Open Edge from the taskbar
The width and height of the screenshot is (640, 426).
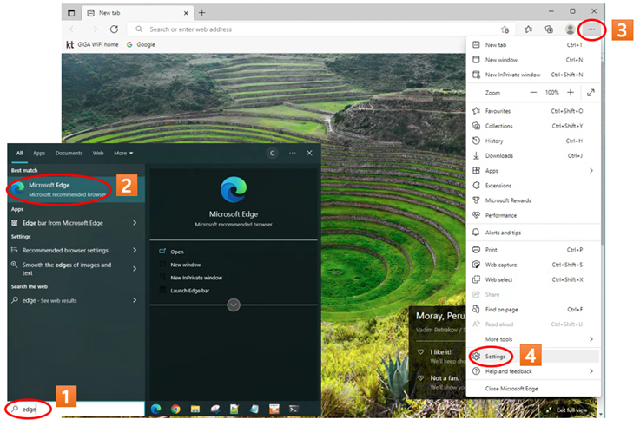point(155,409)
